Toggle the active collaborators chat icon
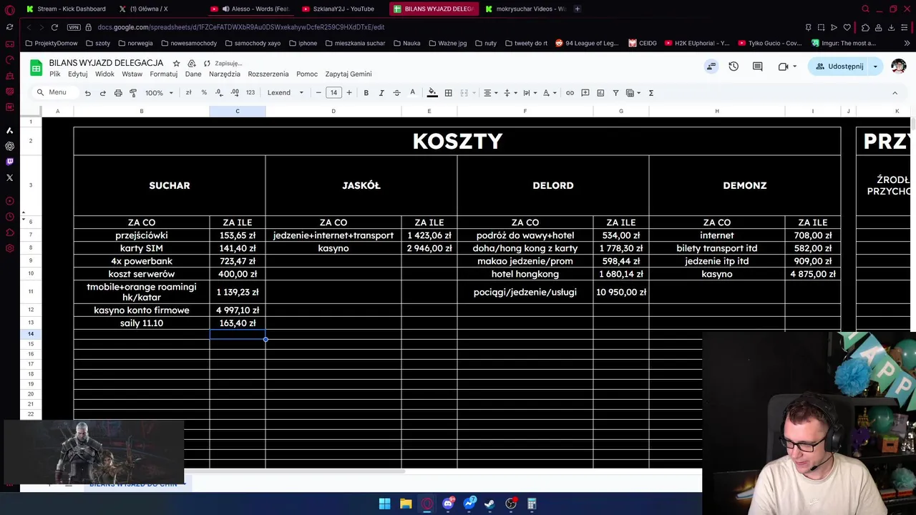Image resolution: width=916 pixels, height=515 pixels. (711, 67)
